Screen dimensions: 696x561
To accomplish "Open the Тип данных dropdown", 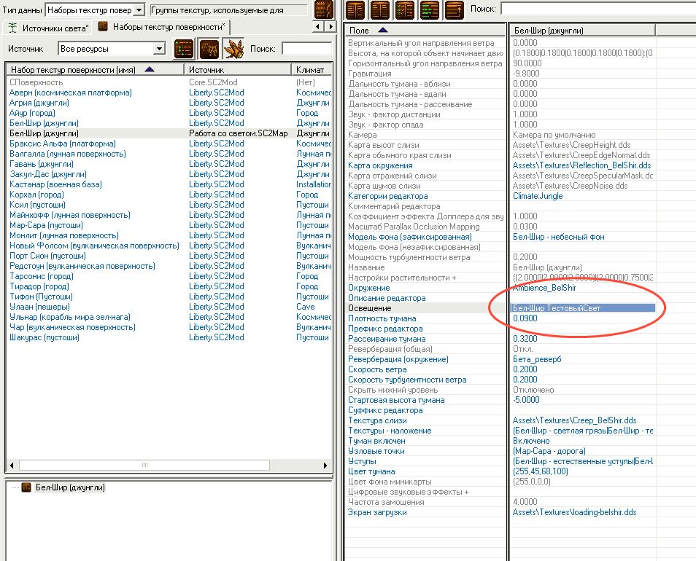I will pos(139,9).
